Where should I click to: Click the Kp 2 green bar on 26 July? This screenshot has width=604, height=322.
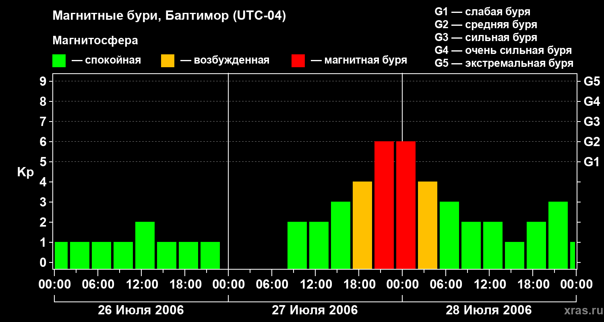(145, 246)
